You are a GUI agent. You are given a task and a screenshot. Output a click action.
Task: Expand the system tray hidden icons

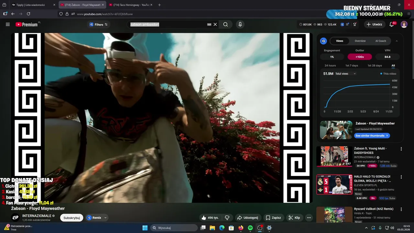click(366, 228)
